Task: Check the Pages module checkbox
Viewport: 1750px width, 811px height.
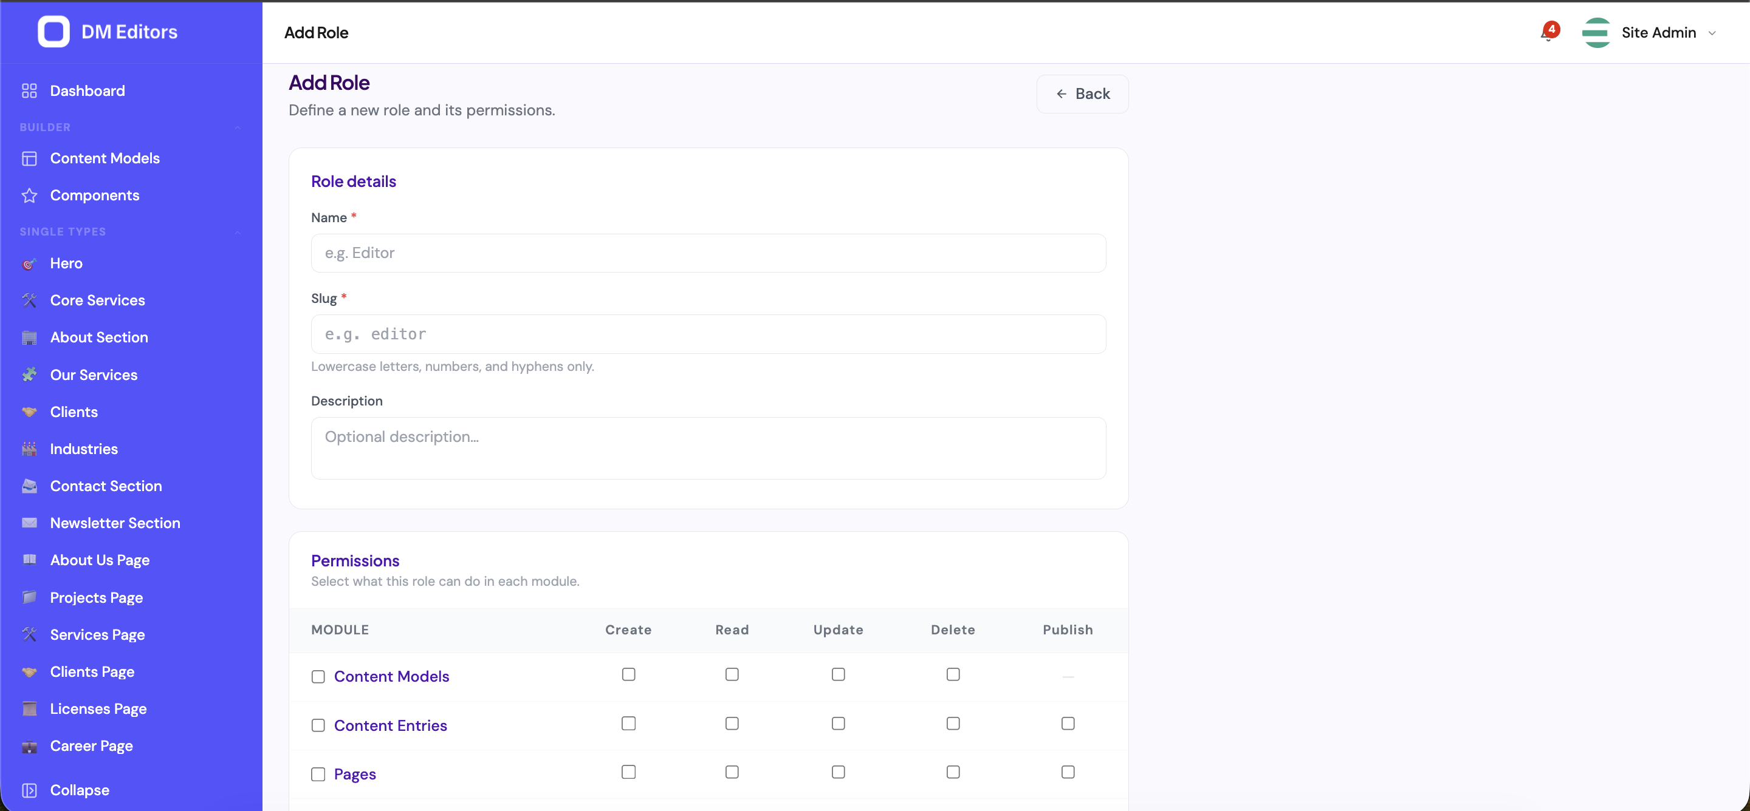Action: pyautogui.click(x=318, y=775)
